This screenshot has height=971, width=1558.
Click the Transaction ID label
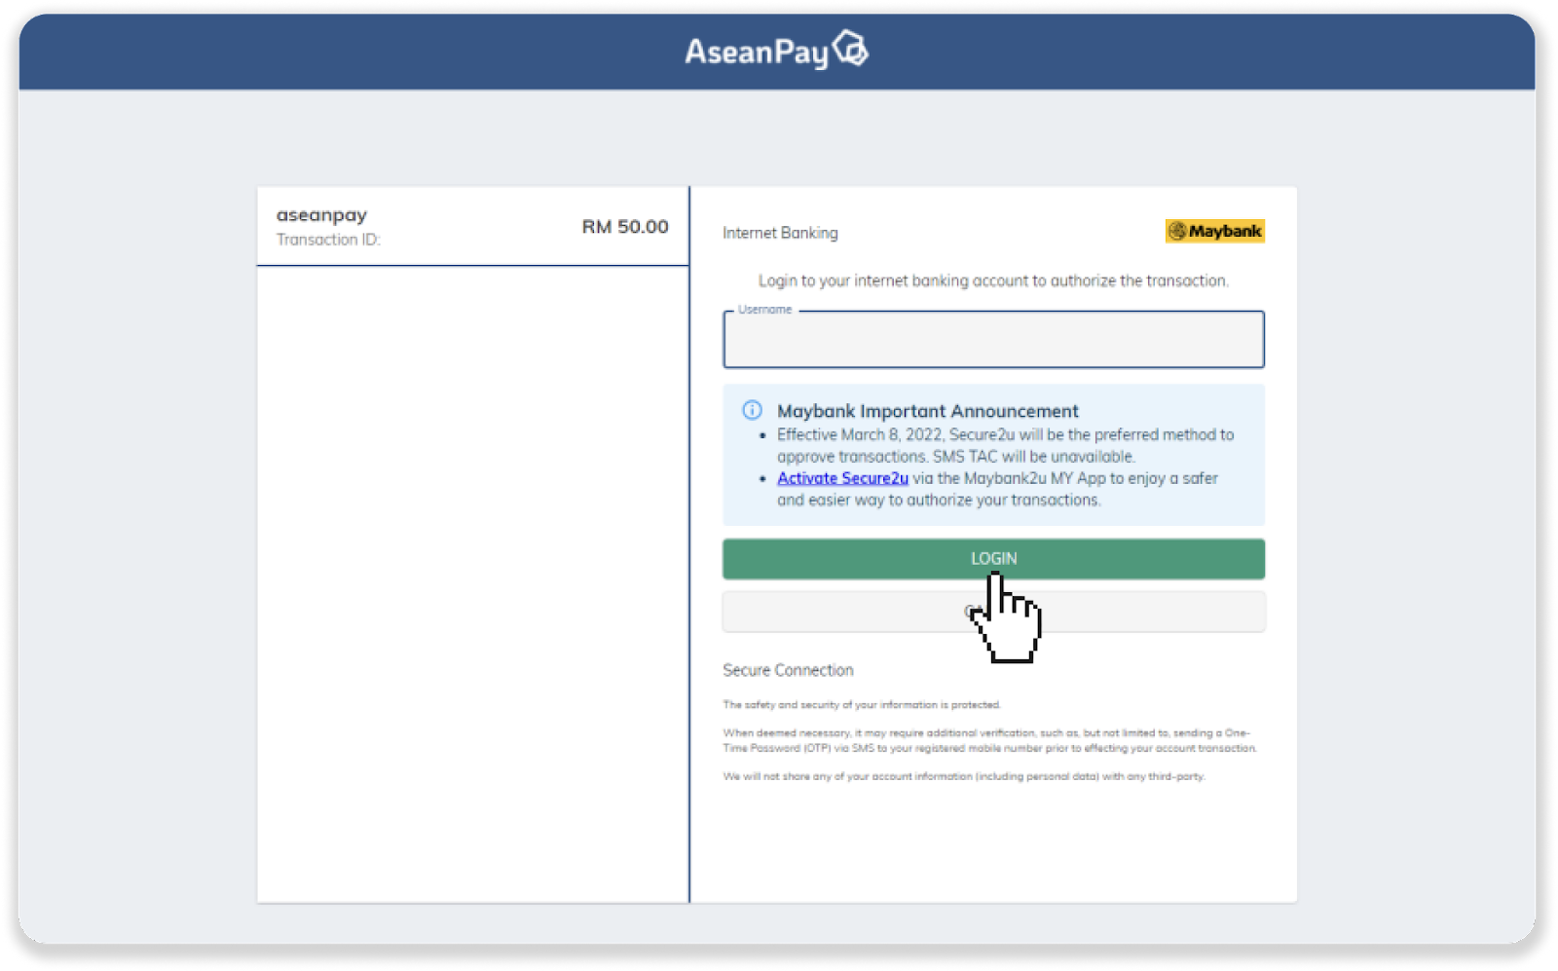(328, 240)
